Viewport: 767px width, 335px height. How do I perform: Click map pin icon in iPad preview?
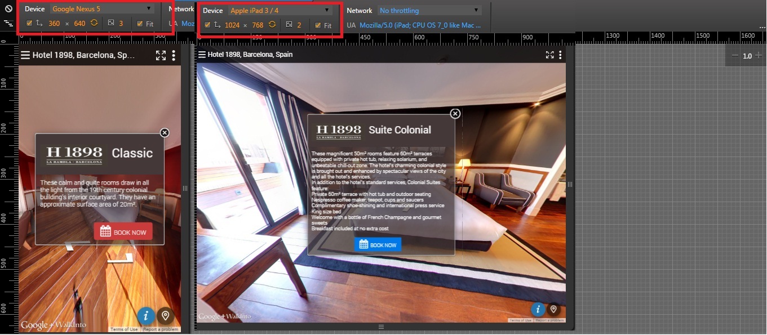[x=554, y=309]
